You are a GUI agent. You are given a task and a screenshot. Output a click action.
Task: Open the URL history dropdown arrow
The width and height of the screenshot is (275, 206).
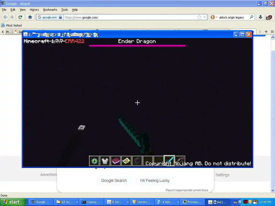click(x=204, y=17)
